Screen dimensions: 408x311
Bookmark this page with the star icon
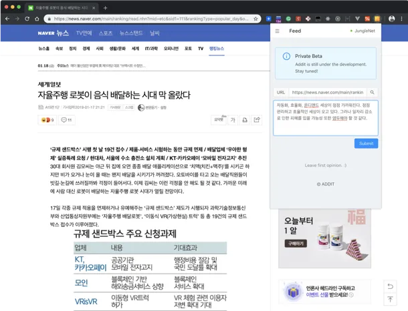tap(256, 19)
